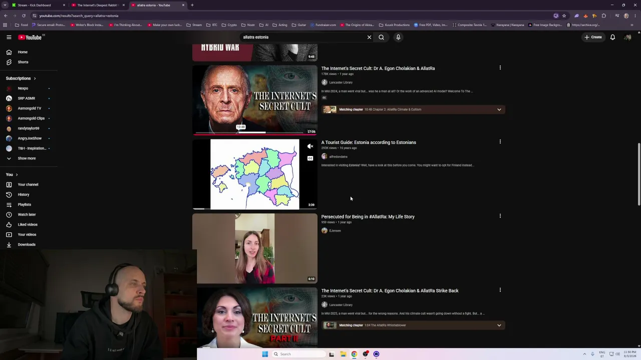The width and height of the screenshot is (641, 360).
Task: Open the Subscriptions section
Action: click(x=21, y=78)
